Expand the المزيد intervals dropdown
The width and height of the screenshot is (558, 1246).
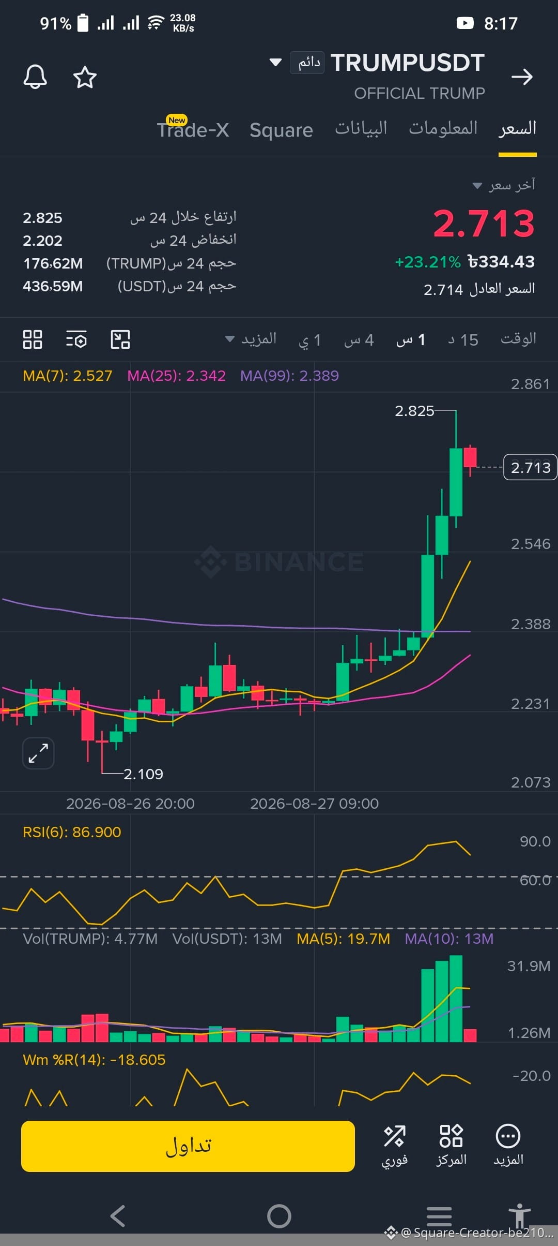coord(251,339)
